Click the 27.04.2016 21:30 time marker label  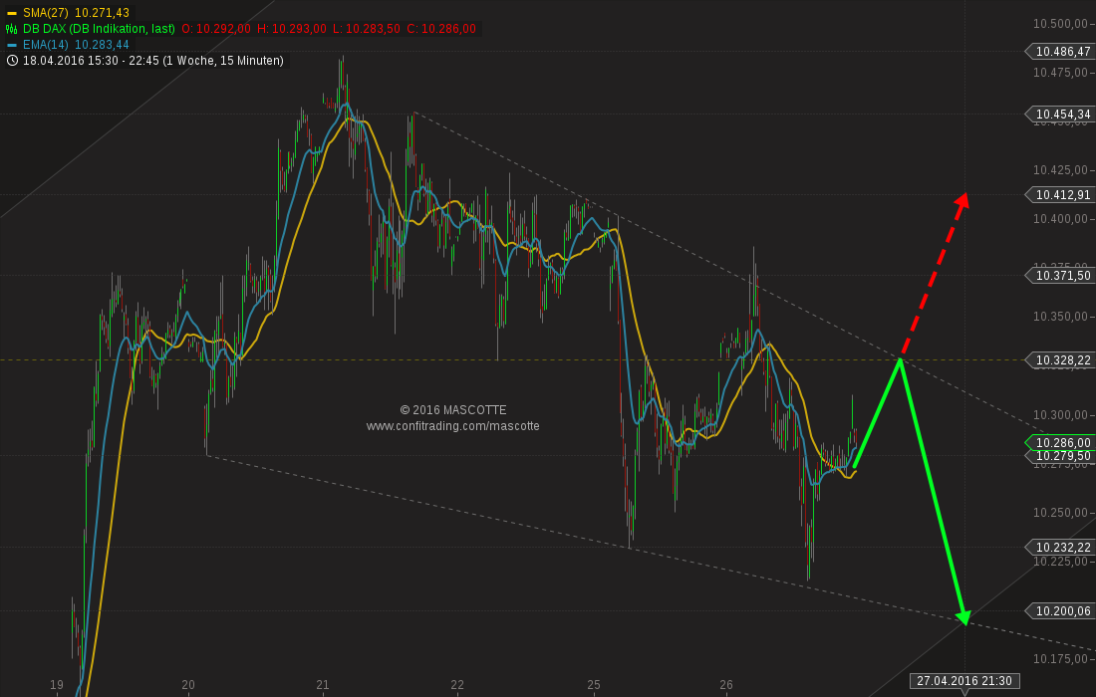[x=964, y=681]
